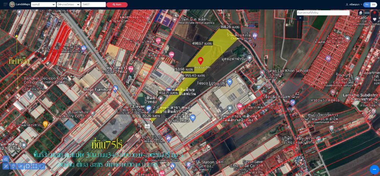Open the grid layer icon

[367, 13]
